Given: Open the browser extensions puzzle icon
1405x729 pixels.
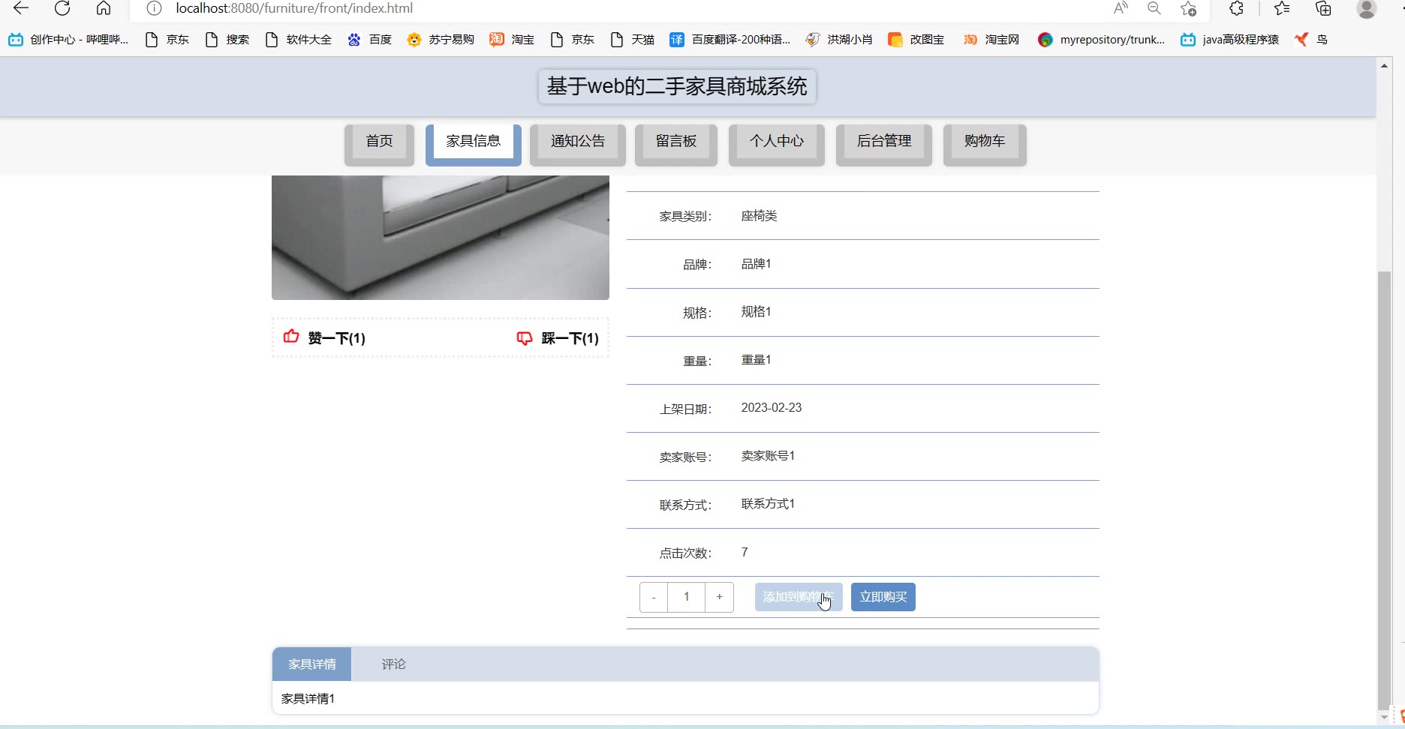Looking at the screenshot, I should click(x=1237, y=8).
